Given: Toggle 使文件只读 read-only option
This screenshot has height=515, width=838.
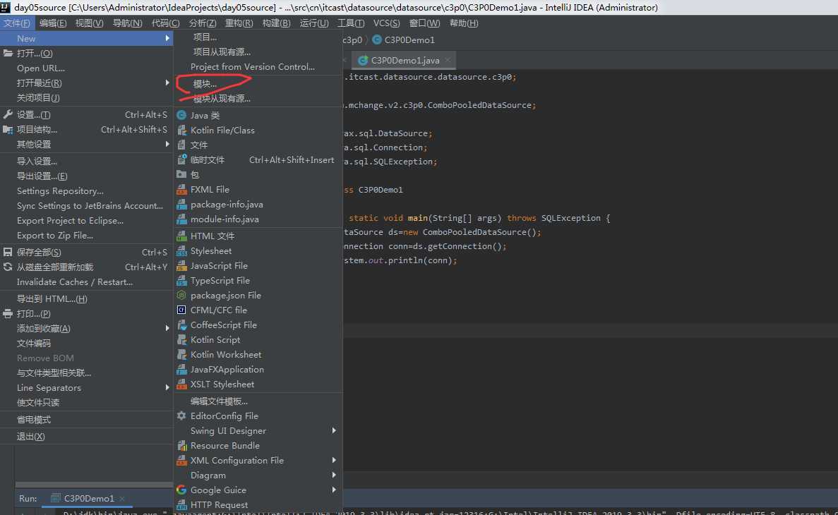Looking at the screenshot, I should 38,403.
